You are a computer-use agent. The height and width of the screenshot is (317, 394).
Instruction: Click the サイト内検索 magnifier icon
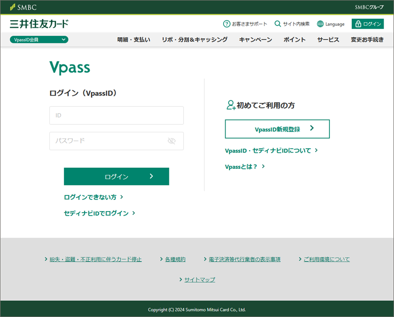(x=278, y=24)
